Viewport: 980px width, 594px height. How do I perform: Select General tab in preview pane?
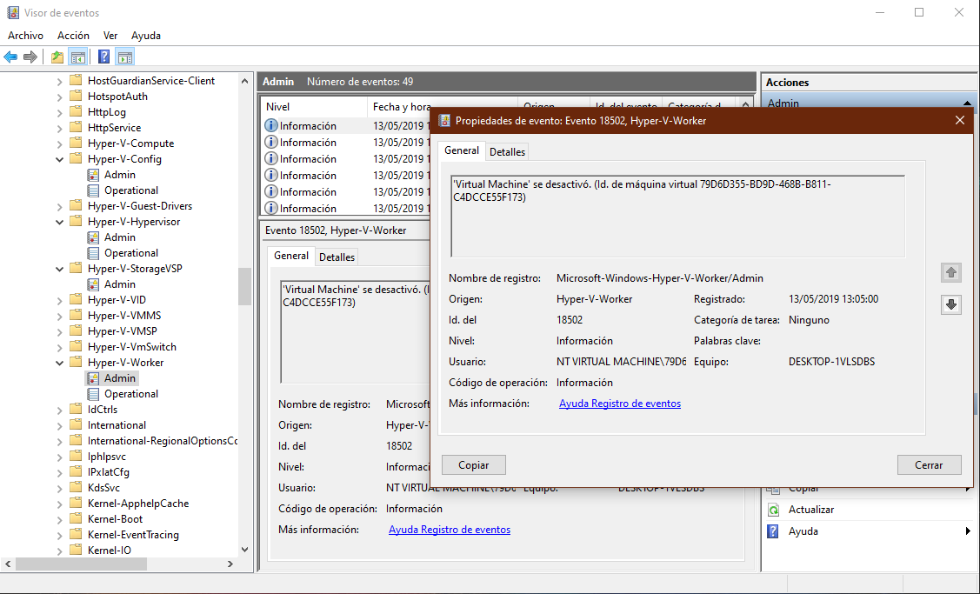point(291,256)
